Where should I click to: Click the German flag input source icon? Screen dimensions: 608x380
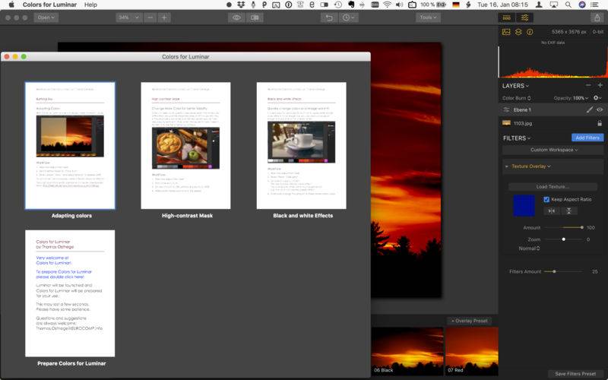pyautogui.click(x=456, y=5)
